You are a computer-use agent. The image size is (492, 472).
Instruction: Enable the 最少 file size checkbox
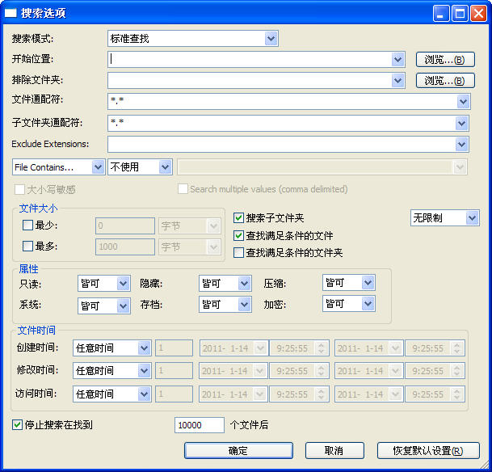28,225
